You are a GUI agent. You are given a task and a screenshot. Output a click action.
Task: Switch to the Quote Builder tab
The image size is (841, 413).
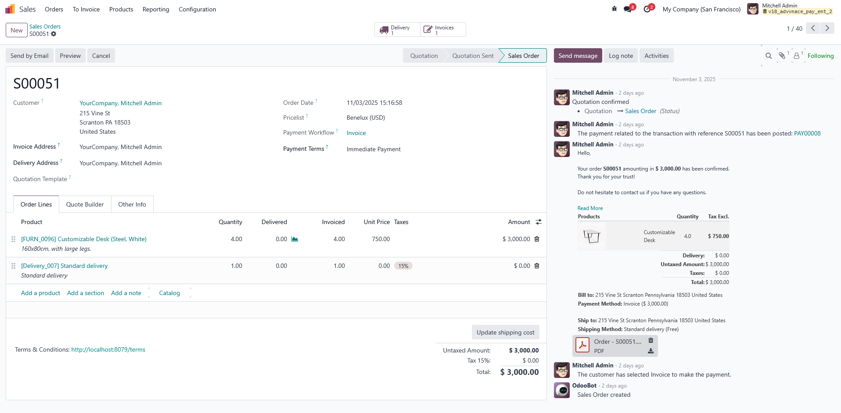coord(84,204)
